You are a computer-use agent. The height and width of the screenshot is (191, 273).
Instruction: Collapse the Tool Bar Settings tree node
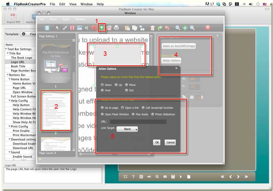6,49
